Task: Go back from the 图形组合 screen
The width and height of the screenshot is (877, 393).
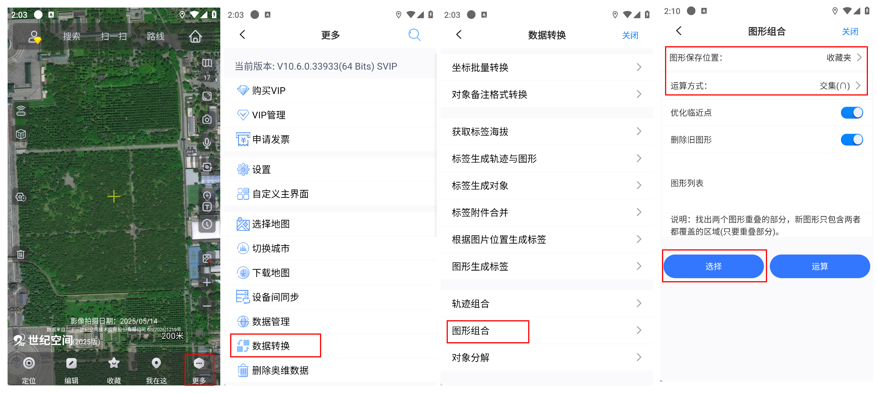Action: pos(679,31)
